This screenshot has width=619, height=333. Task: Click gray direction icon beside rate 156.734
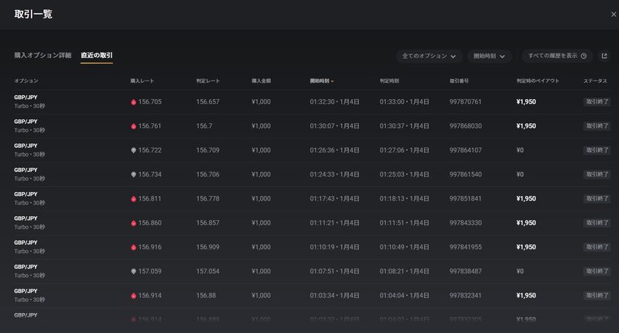coord(133,174)
